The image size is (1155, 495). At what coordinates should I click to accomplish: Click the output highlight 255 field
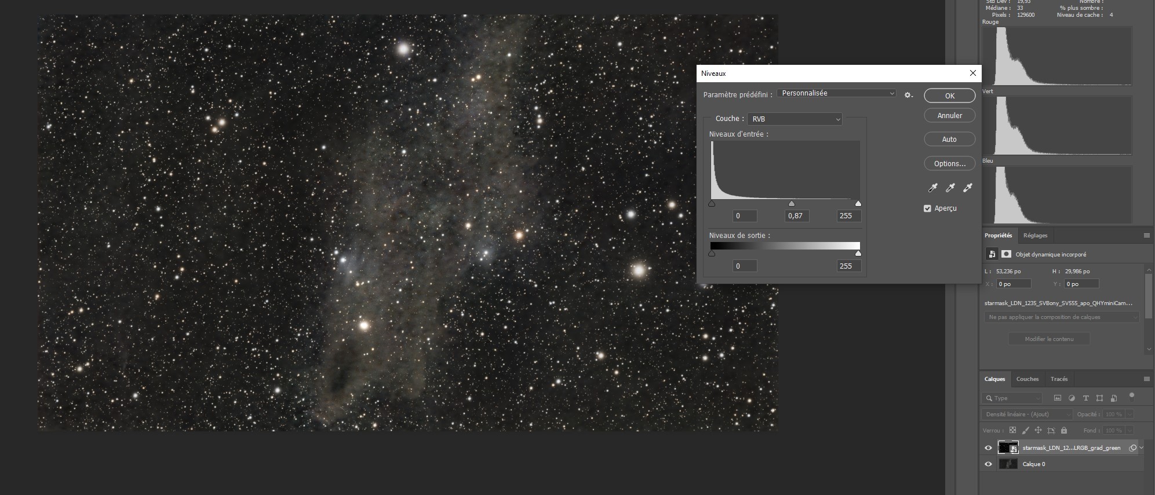tap(848, 266)
